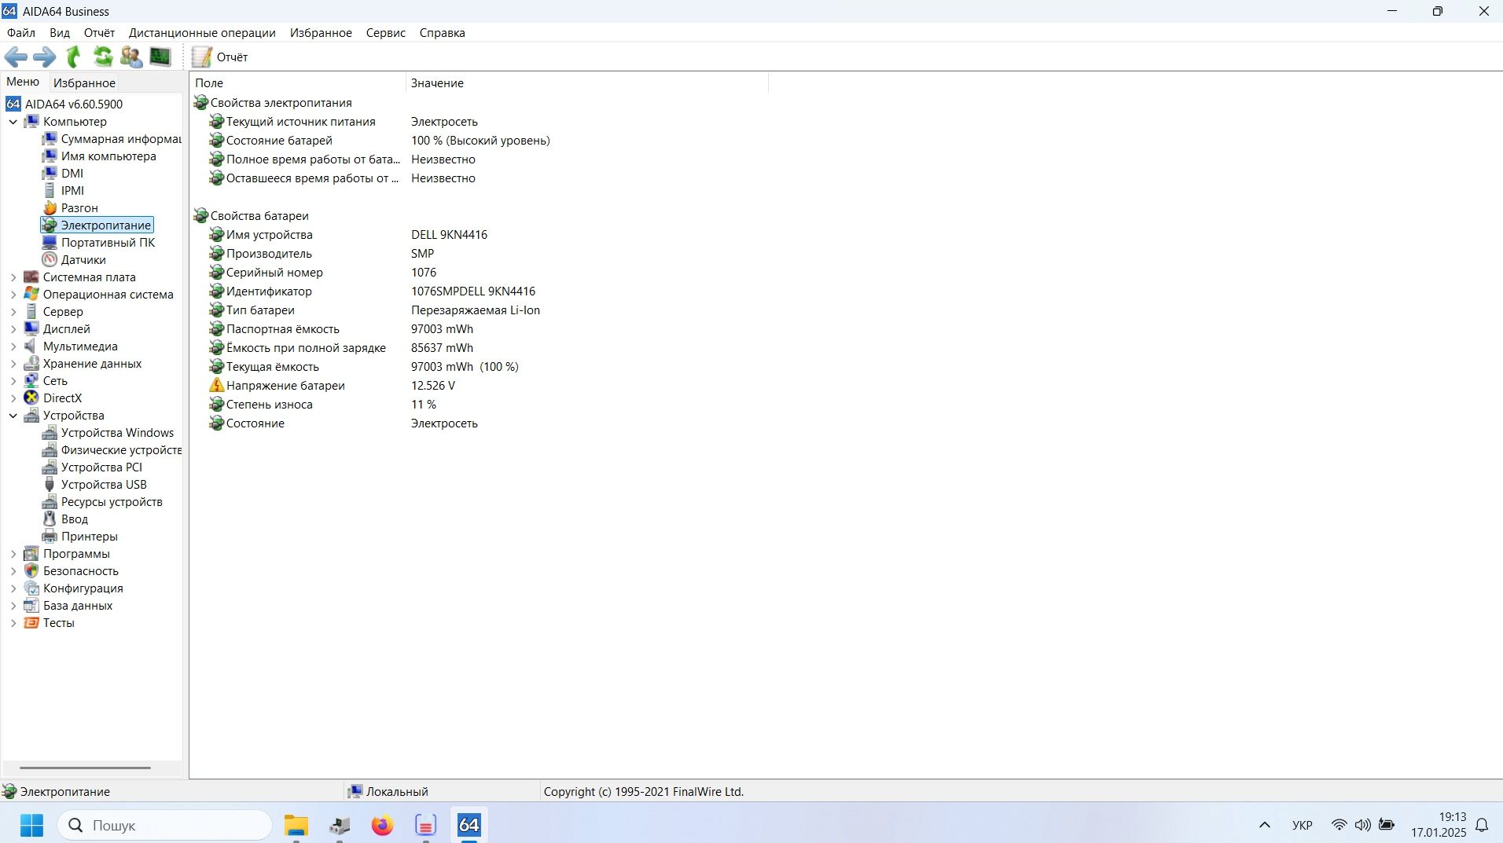Click the AIDA64 taskbar icon

click(x=469, y=825)
